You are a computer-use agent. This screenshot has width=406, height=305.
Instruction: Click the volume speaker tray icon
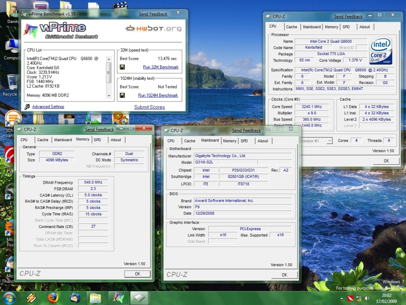tap(367, 298)
